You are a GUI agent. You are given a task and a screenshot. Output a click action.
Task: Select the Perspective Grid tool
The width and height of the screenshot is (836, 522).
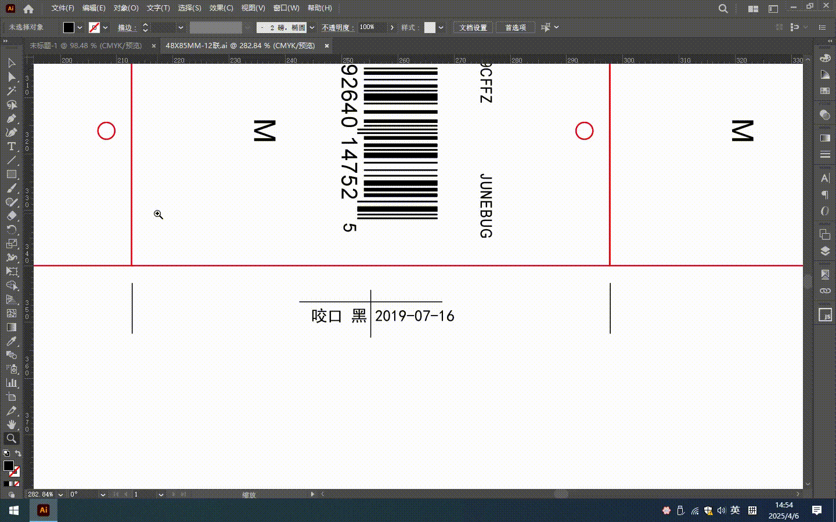pyautogui.click(x=11, y=299)
